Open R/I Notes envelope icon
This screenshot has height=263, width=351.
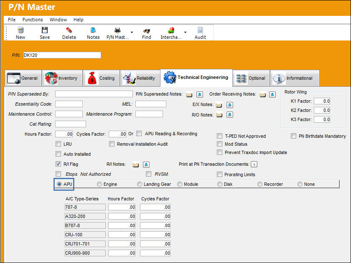[x=135, y=165]
